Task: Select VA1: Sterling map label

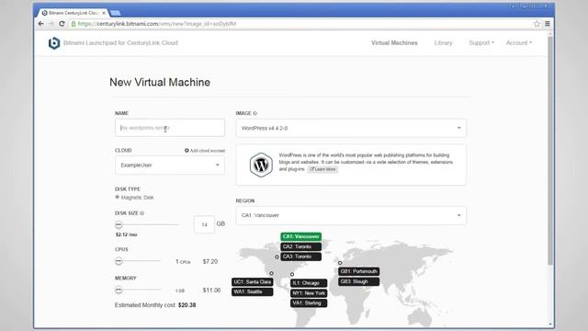Action: [309, 303]
